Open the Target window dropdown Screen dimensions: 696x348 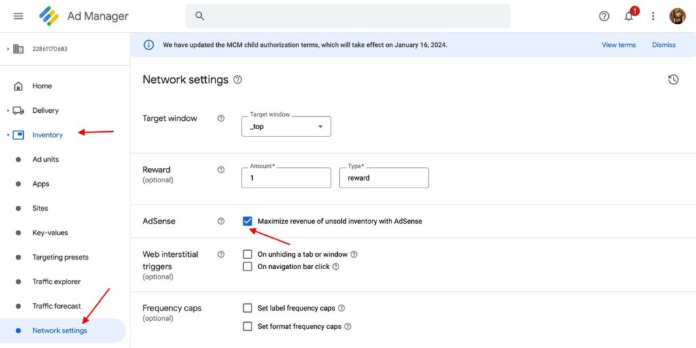[286, 126]
